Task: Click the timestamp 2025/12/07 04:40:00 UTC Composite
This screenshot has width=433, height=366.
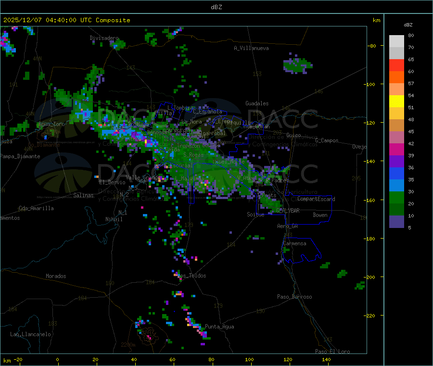Action: pos(67,20)
